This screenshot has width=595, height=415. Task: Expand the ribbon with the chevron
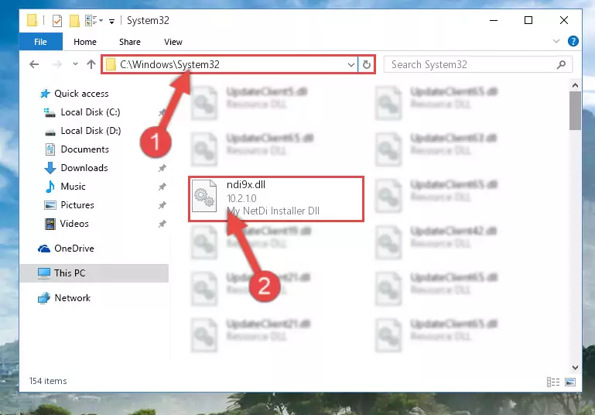coord(556,41)
